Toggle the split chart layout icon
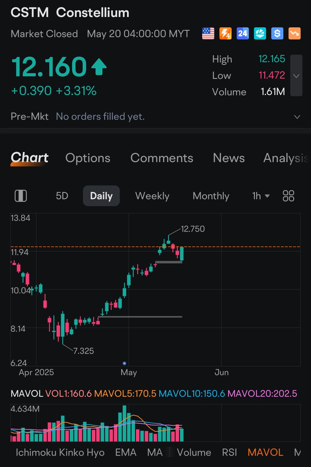The height and width of the screenshot is (467, 311). 21,196
